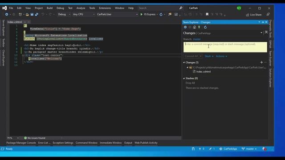Click the search magnifier icon

tap(181, 8)
